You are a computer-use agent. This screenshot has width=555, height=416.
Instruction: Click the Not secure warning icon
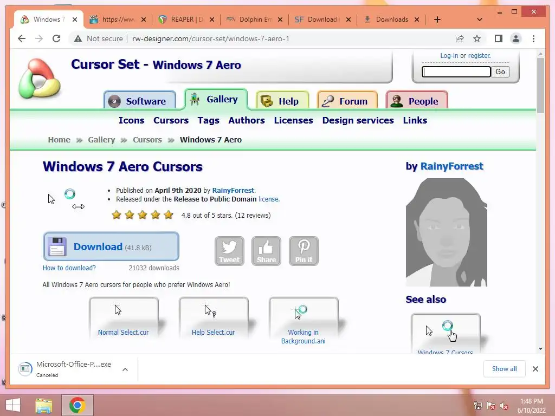click(x=78, y=38)
